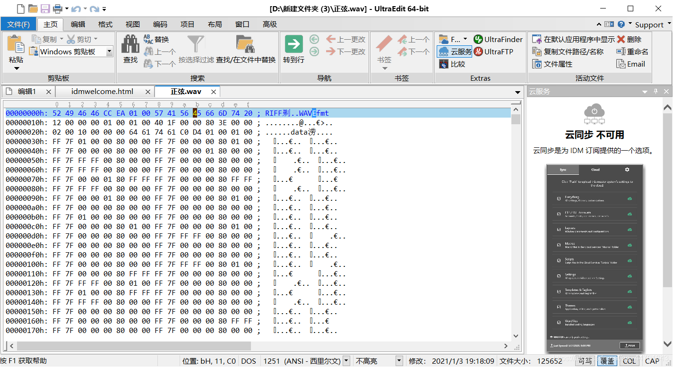Toggle writable (可写) state in status bar
The width and height of the screenshot is (673, 367).
pos(585,361)
